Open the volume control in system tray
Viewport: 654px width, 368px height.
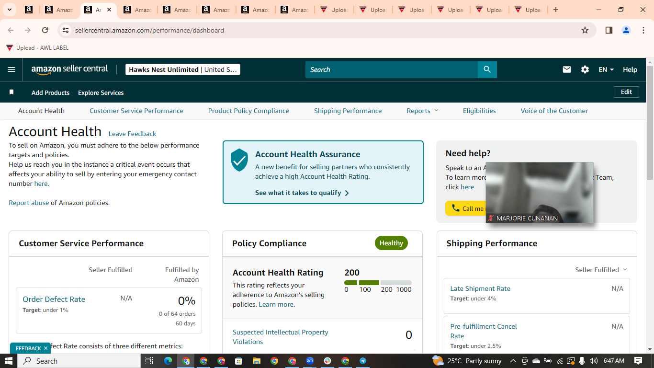point(594,361)
